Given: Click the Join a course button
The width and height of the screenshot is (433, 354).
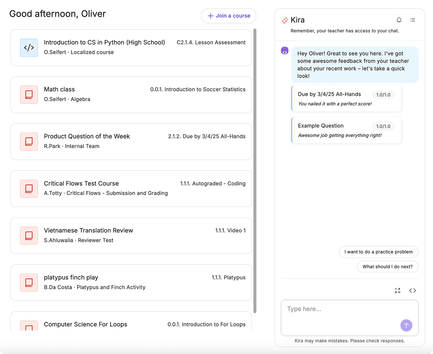Looking at the screenshot, I should (x=229, y=16).
